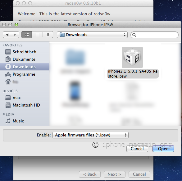Image resolution: width=182 pixels, height=181 pixels.
Task: Click the Downloads arrow icon in sidebar
Action: tap(8, 67)
